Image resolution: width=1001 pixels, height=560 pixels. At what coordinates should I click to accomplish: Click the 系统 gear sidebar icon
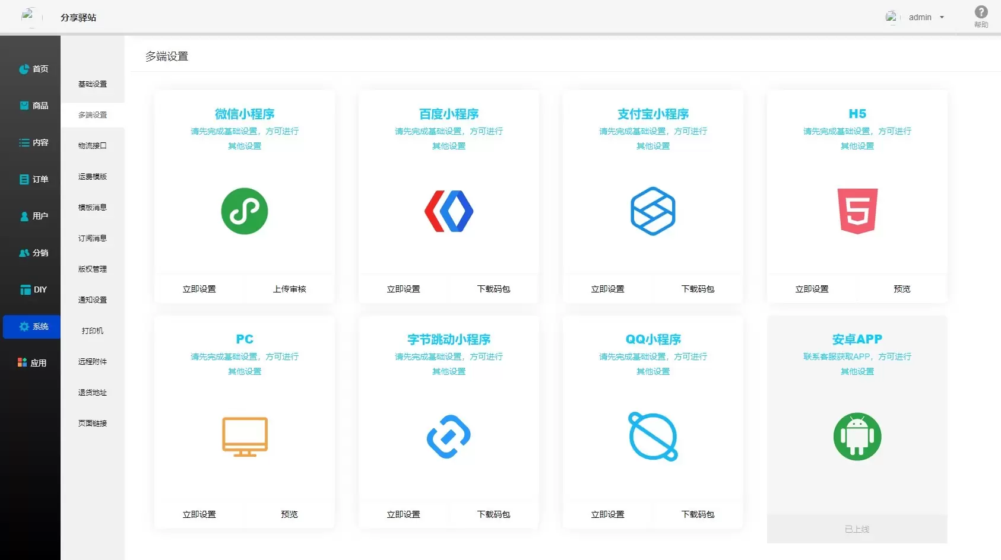24,326
